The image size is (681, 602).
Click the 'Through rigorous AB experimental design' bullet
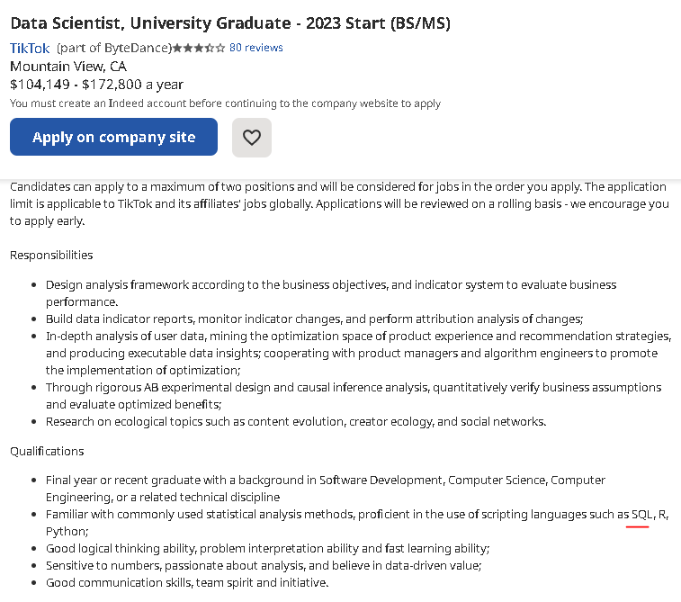click(354, 396)
